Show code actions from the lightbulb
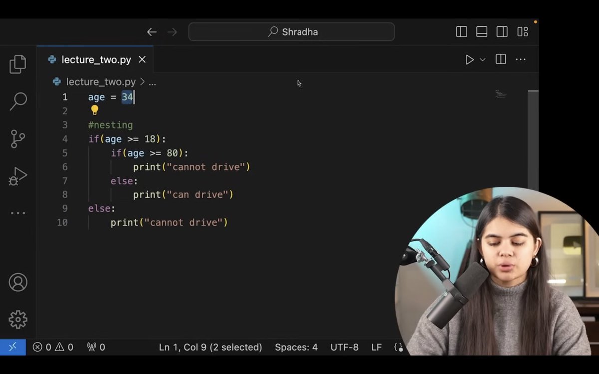 [x=95, y=110]
